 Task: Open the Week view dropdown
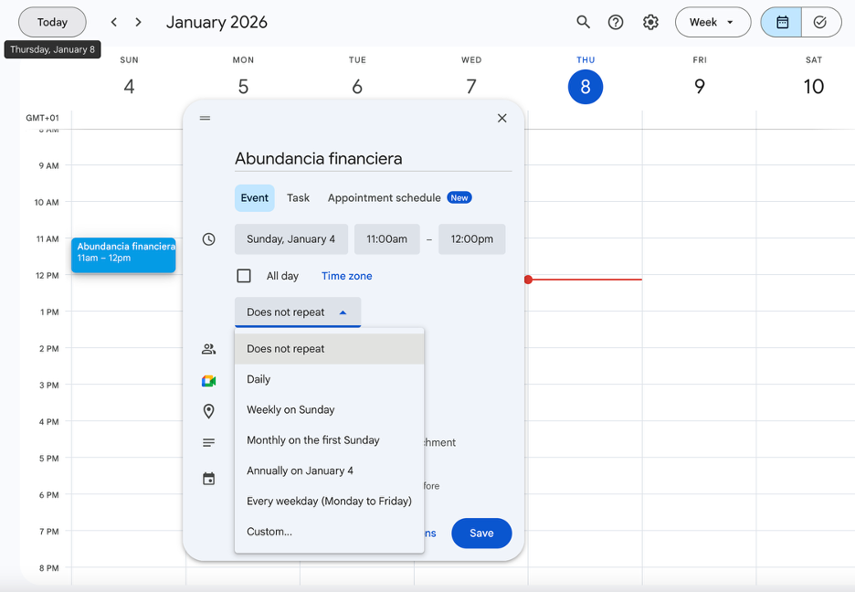[x=712, y=22]
